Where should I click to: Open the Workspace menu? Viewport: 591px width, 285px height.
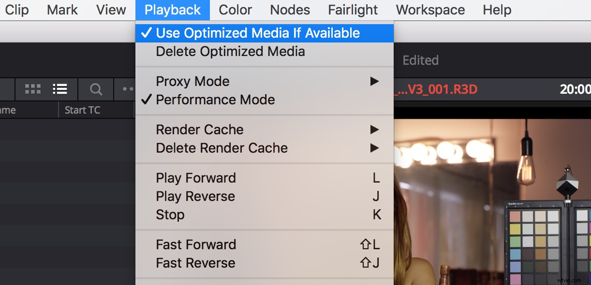(430, 10)
